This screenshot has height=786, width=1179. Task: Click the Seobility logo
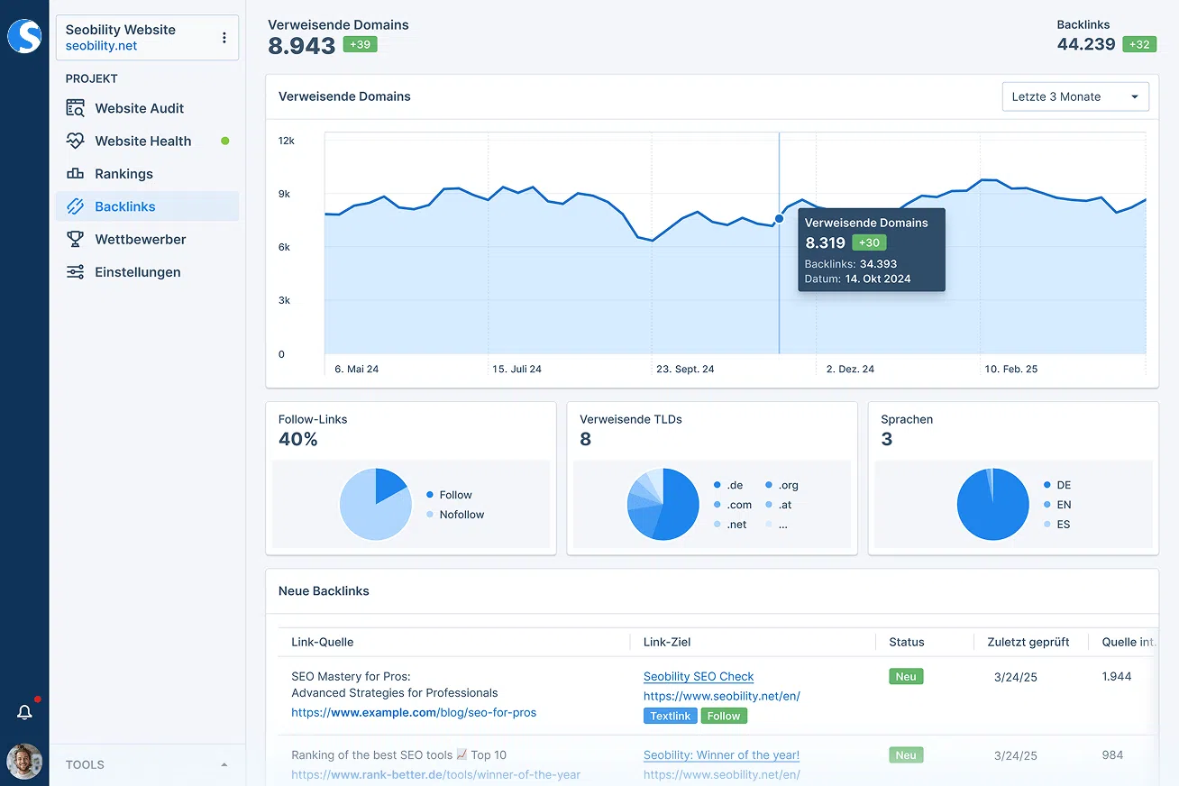click(x=24, y=36)
